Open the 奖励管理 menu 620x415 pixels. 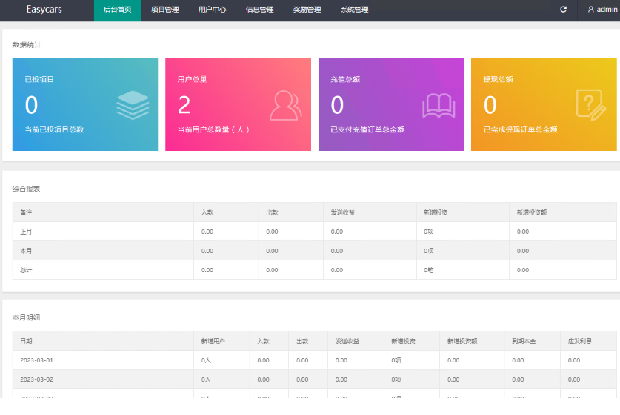[307, 10]
